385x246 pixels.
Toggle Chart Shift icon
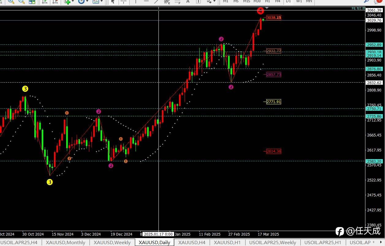point(55,2)
